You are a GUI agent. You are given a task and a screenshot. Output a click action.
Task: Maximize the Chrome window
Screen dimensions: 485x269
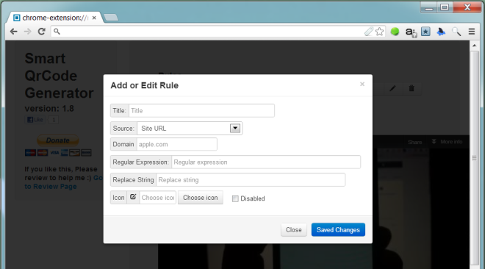[445, 7]
